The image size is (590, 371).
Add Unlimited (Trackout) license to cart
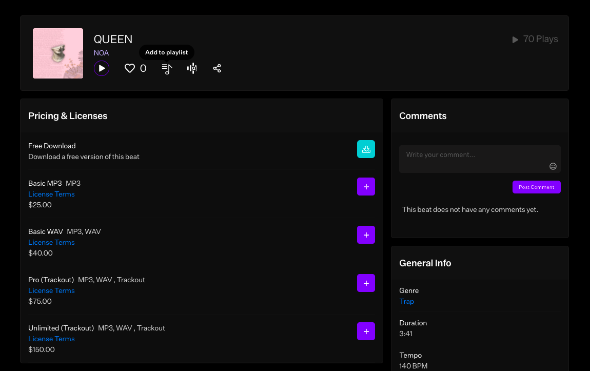(x=366, y=331)
